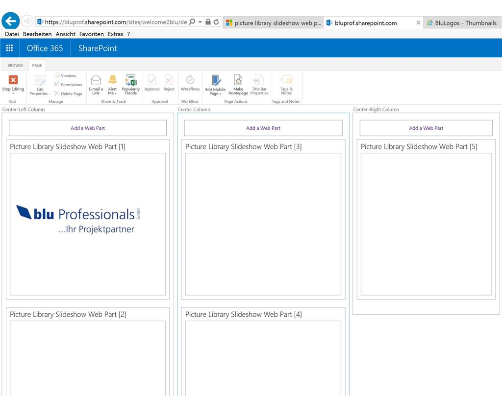502x396 pixels.
Task: Click the Versions ribbon button
Action: pyautogui.click(x=65, y=76)
